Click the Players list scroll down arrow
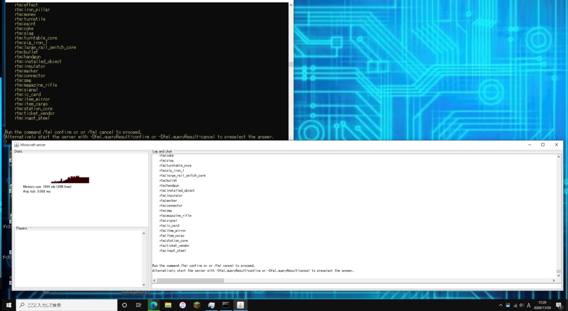Screen dimensions: 568x311 point(144,284)
